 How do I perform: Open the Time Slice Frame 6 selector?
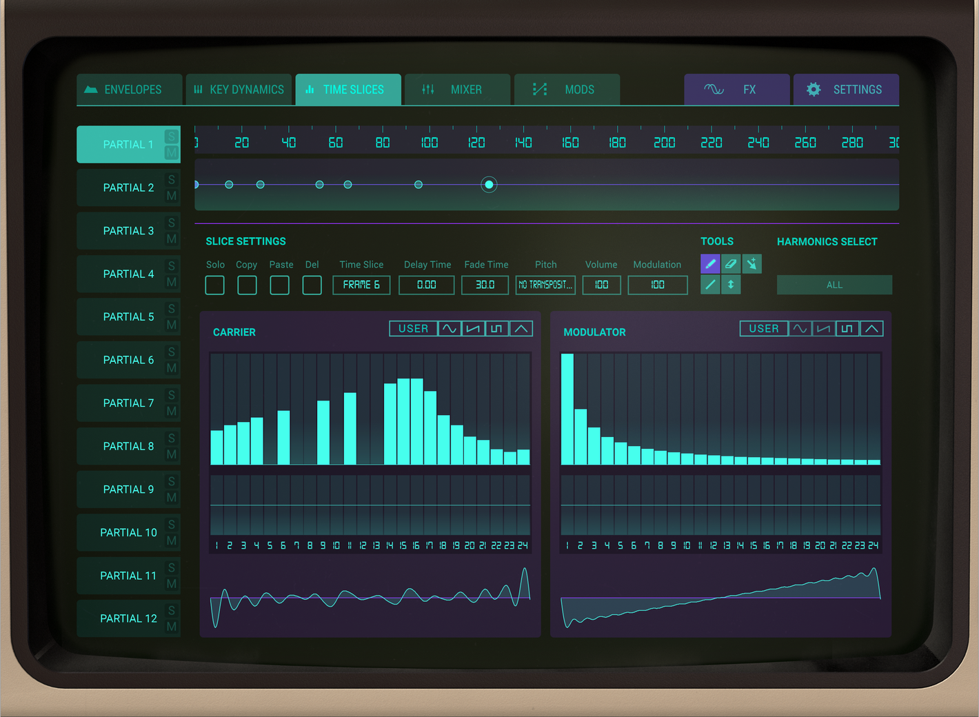click(361, 285)
